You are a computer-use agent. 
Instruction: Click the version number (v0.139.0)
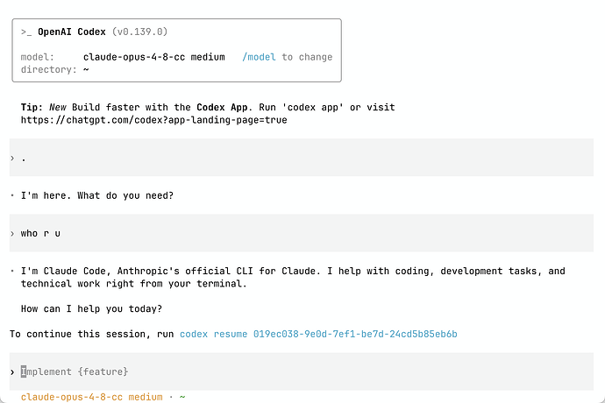point(139,32)
